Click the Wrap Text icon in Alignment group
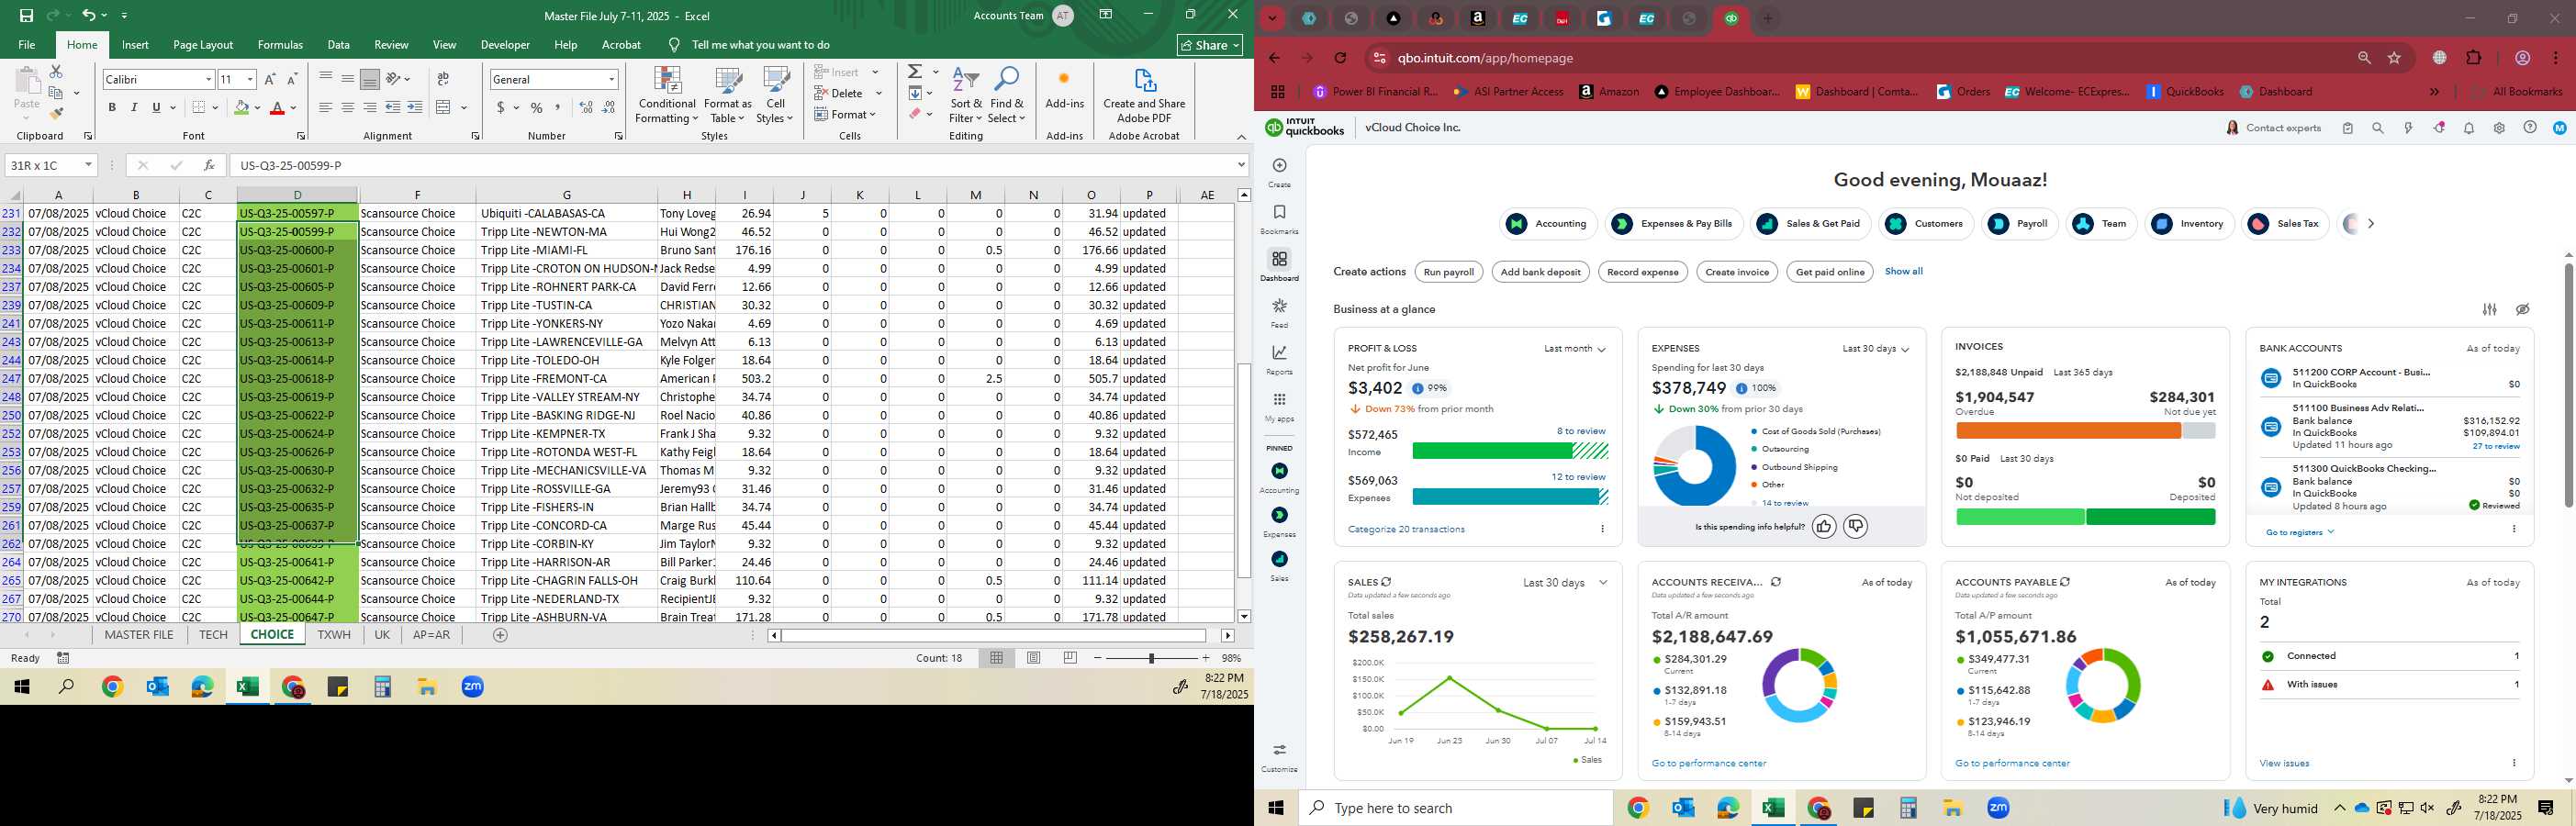Screen dimensions: 2576x826 click(x=443, y=79)
